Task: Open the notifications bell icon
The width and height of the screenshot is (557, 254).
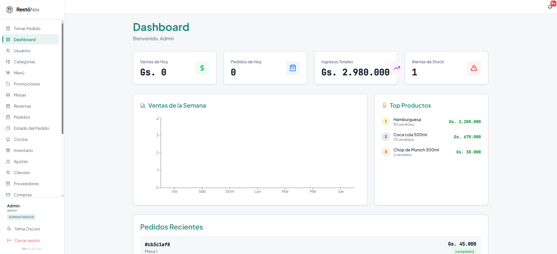Action: click(550, 7)
